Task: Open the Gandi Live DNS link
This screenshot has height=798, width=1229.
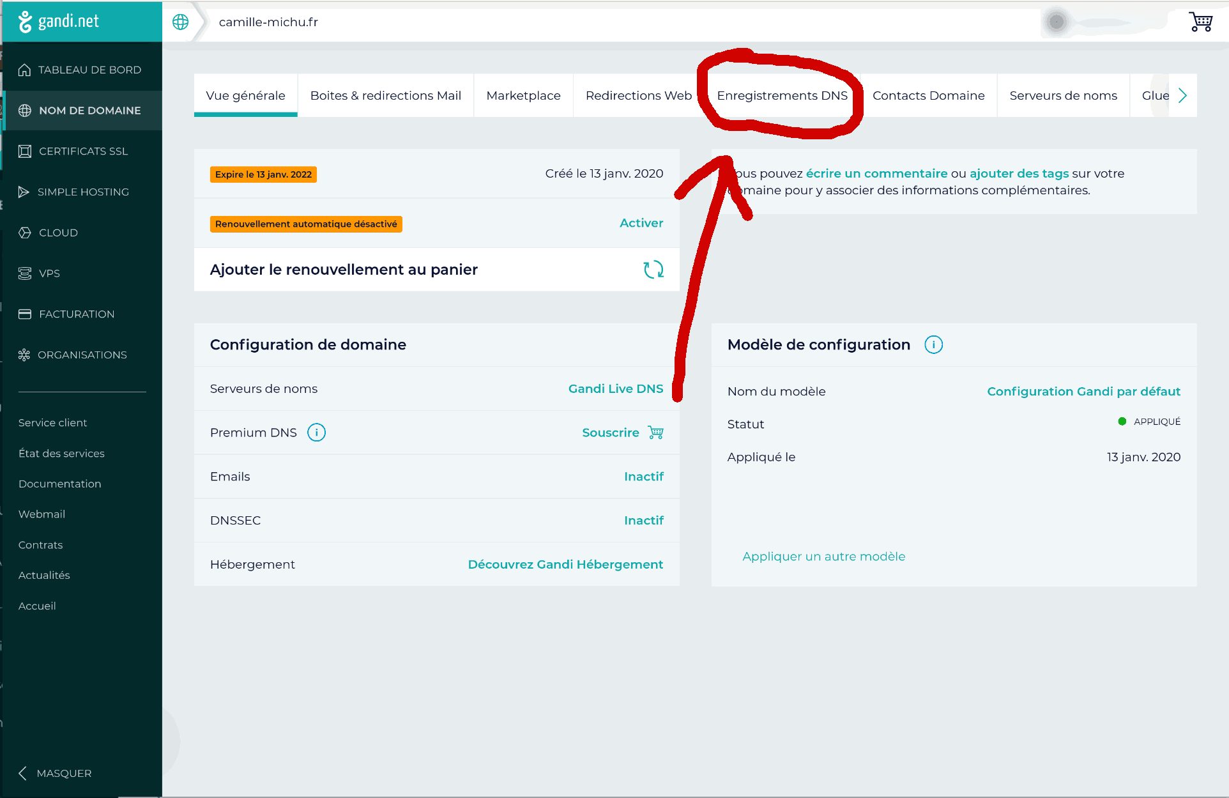Action: click(x=616, y=388)
